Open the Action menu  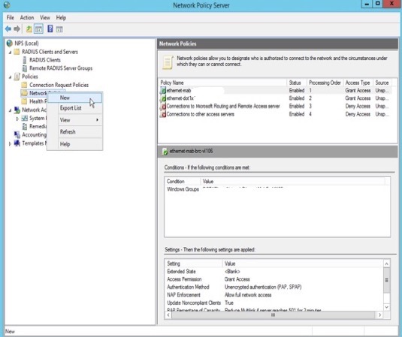pyautogui.click(x=27, y=18)
